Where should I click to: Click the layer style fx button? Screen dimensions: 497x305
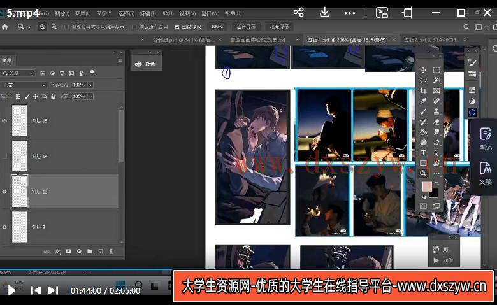tap(57, 251)
